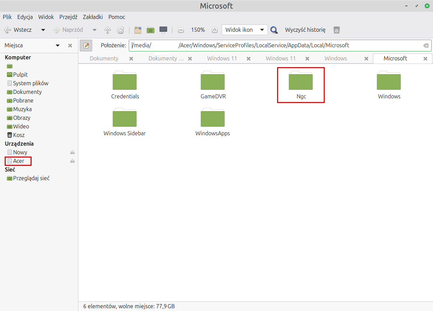
Task: Go up to the parent folder
Action: (107, 30)
